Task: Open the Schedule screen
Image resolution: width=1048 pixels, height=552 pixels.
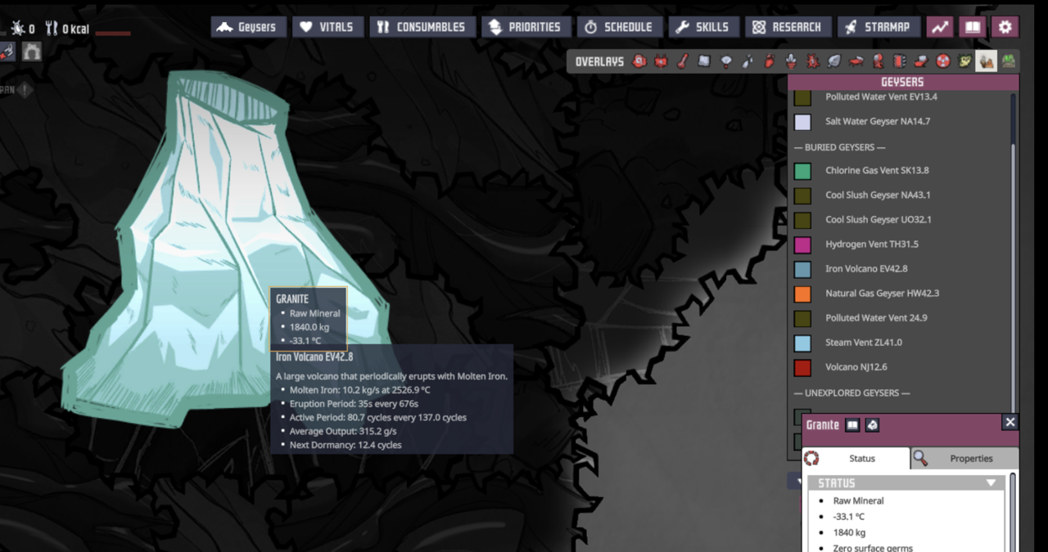Action: pyautogui.click(x=620, y=27)
